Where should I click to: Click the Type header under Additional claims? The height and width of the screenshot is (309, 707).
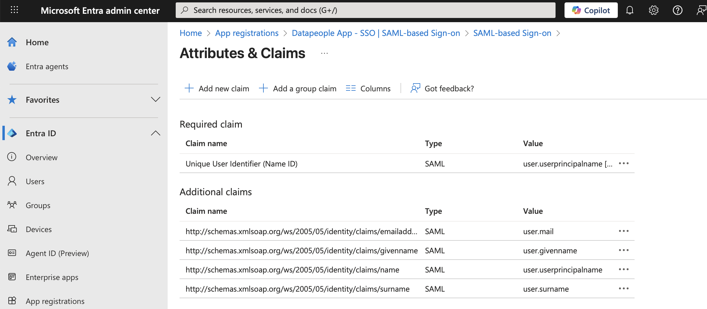click(433, 211)
